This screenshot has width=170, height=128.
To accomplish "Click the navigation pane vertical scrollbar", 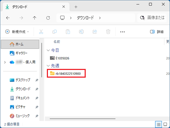I will [x=42, y=60].
